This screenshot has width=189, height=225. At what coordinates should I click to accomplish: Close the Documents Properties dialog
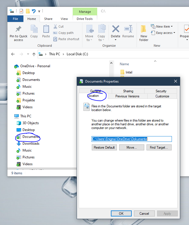pyautogui.click(x=176, y=81)
